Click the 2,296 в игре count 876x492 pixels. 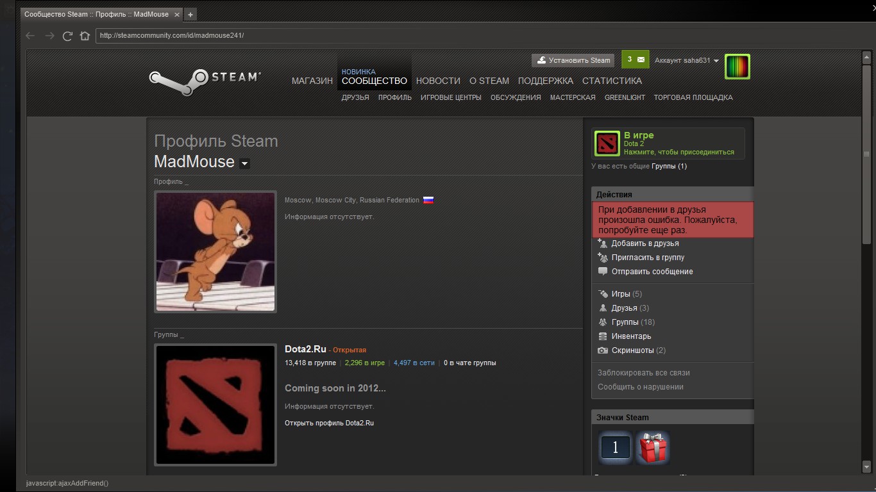click(365, 363)
